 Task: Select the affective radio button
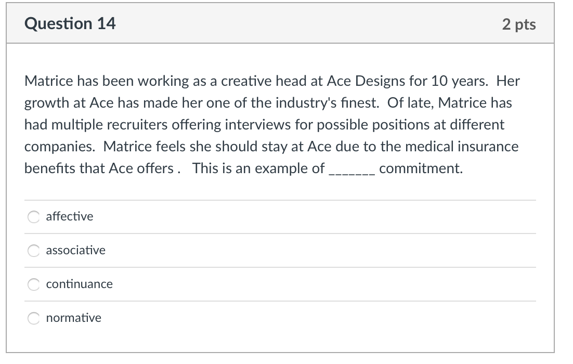click(34, 217)
